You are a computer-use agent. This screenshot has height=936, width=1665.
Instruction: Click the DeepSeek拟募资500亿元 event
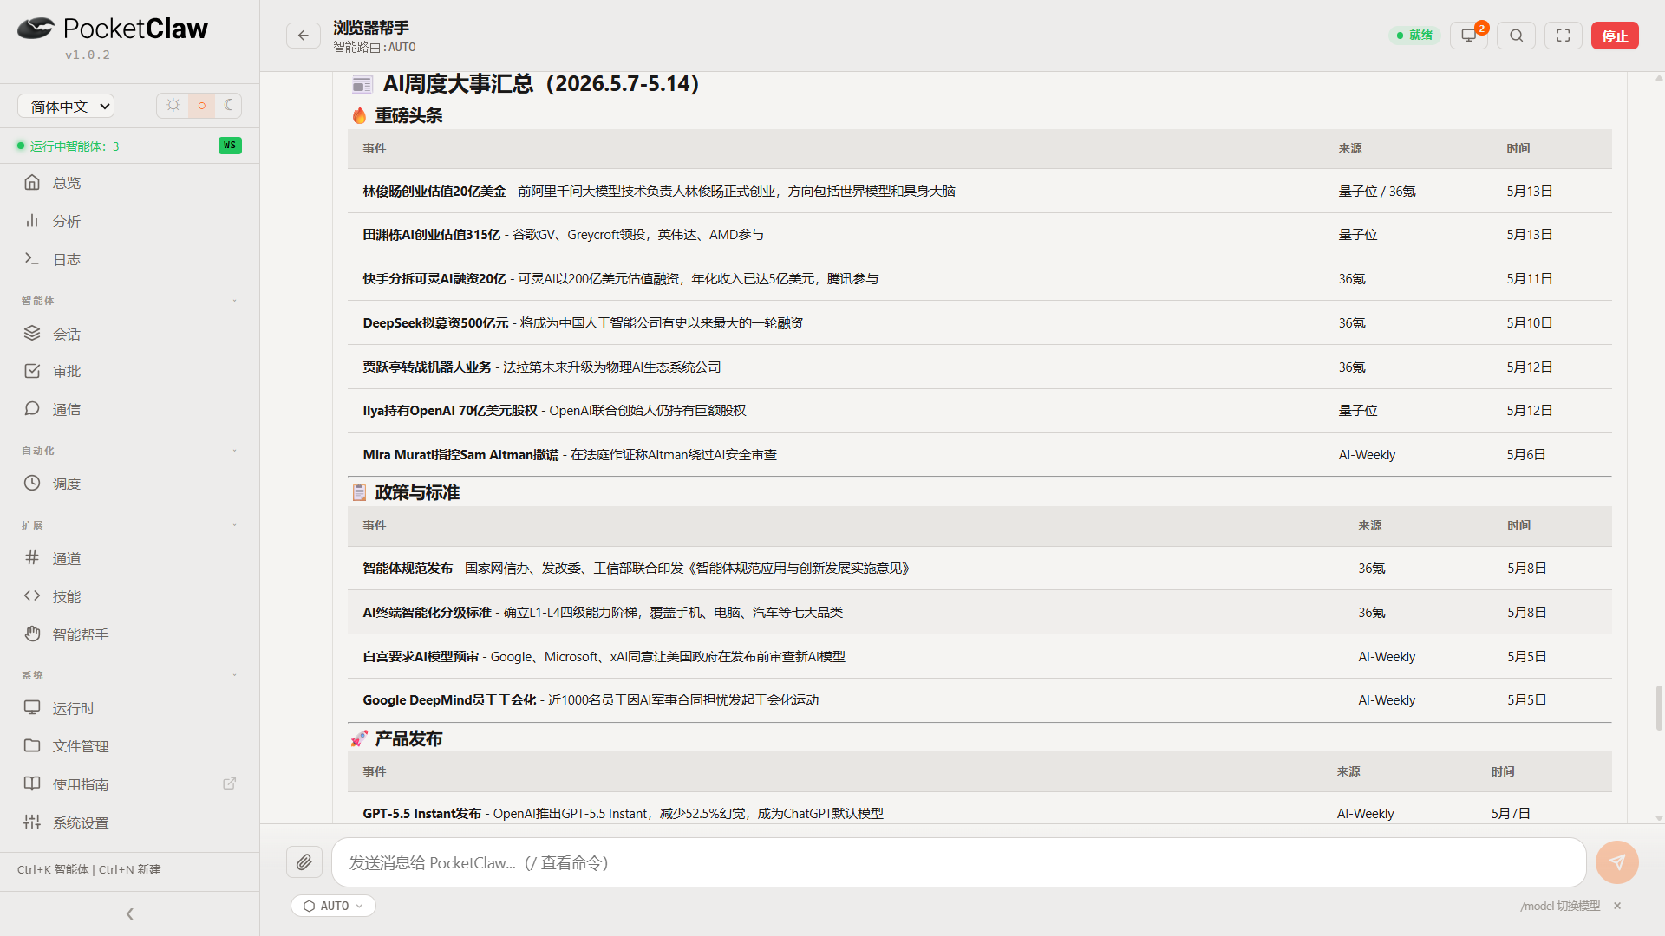[x=435, y=323]
